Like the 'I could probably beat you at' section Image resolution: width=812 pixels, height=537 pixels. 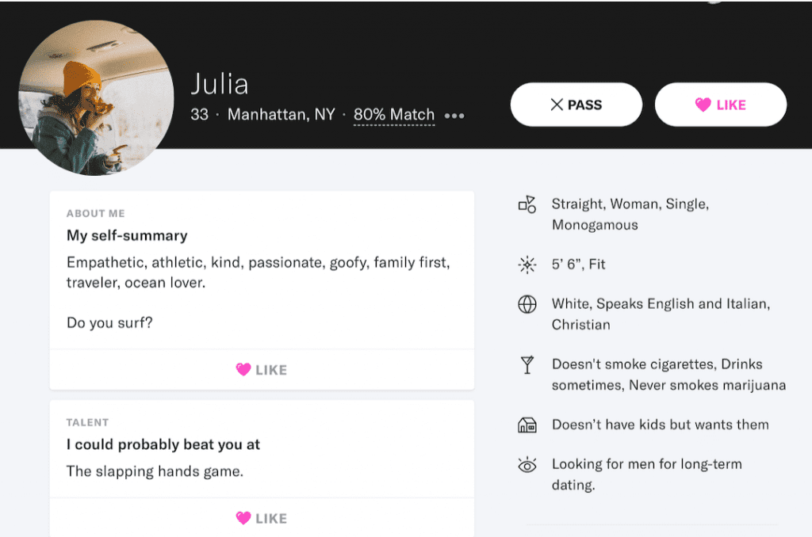262,519
